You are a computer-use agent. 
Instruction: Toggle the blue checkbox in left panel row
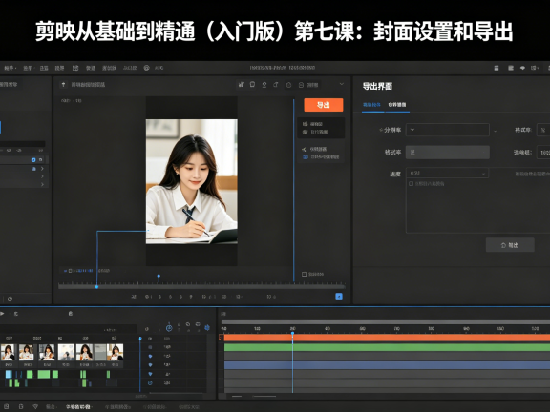[33, 160]
